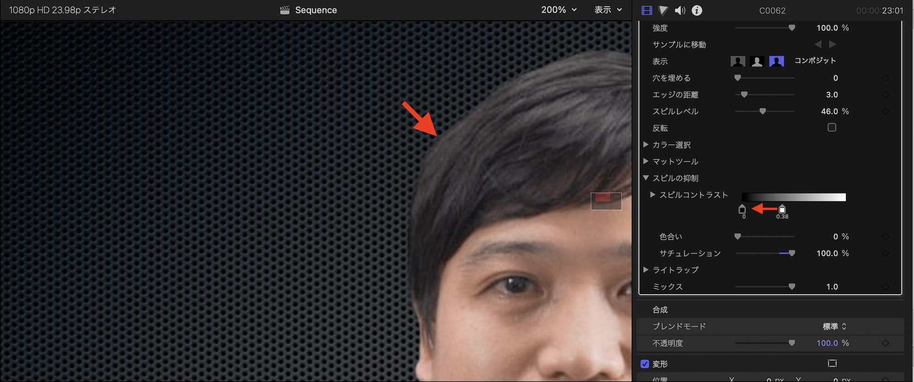
Task: Click the サンプルに移動 label
Action: tap(679, 44)
